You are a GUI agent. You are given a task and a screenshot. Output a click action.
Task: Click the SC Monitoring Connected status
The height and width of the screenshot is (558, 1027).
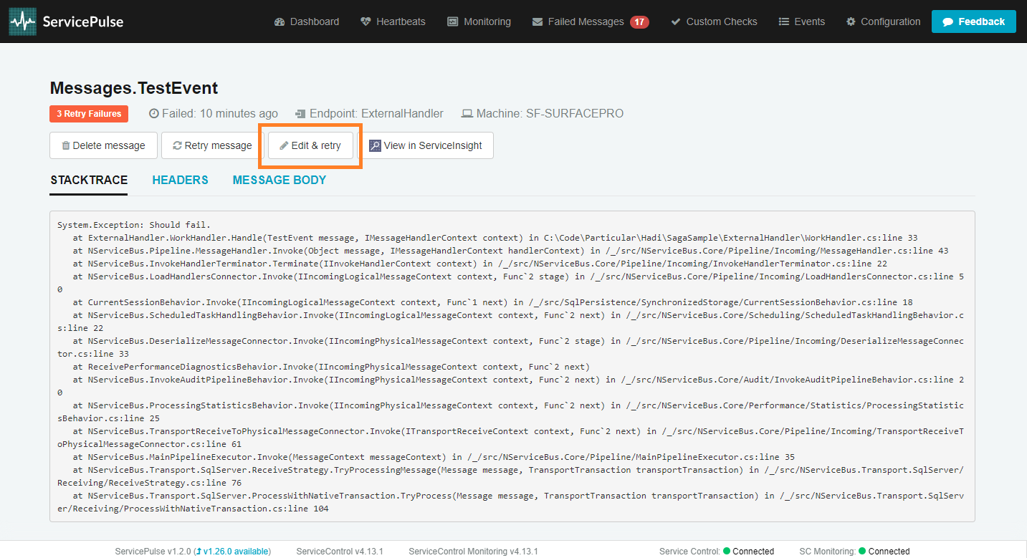854,552
